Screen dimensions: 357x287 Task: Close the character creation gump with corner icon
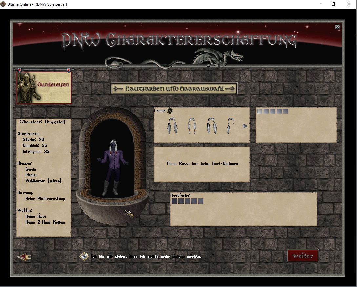pos(337,27)
